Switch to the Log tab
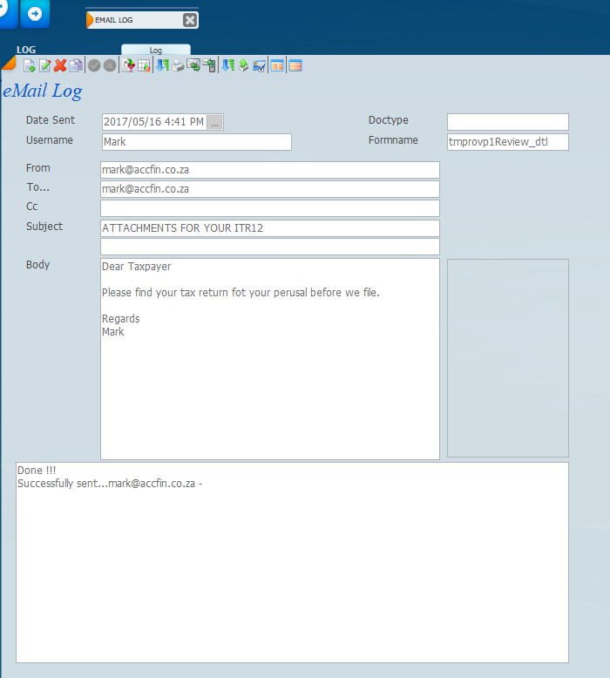 [x=155, y=50]
